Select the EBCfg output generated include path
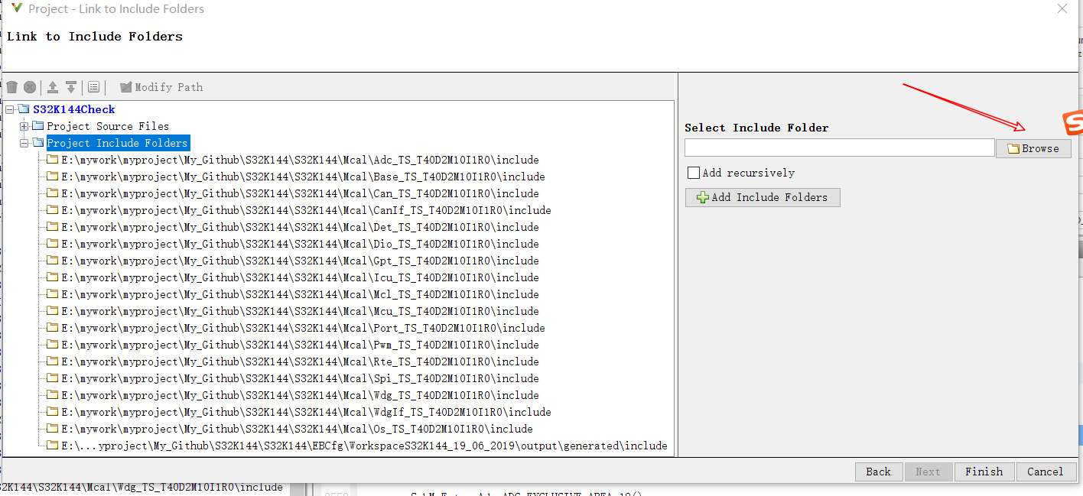Viewport: 1083px width, 496px height. 364,446
